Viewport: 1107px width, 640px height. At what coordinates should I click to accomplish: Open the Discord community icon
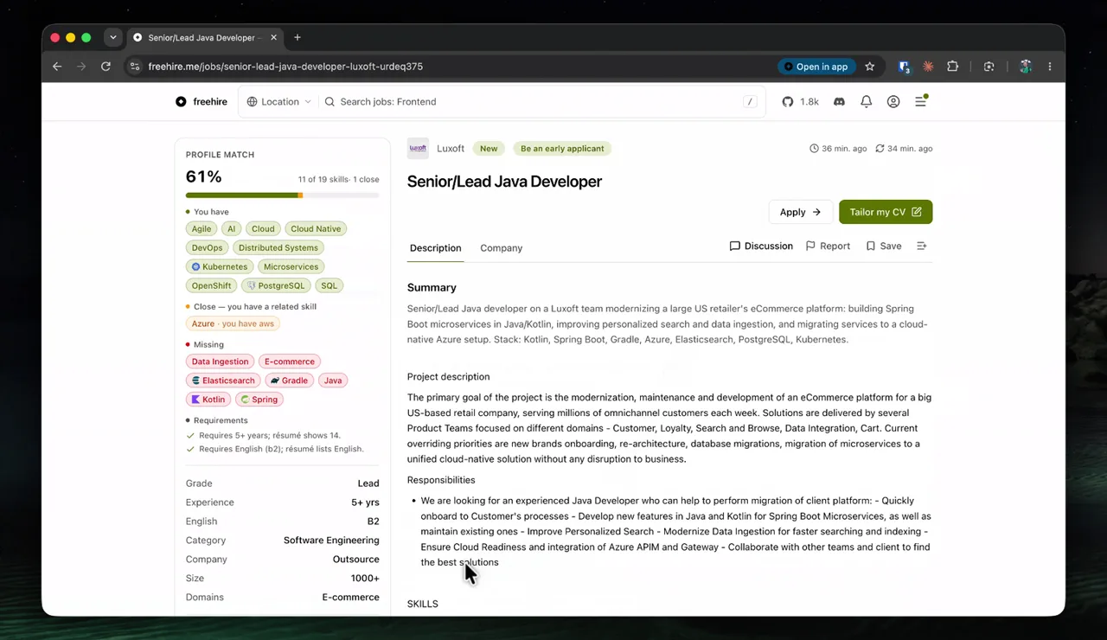click(839, 102)
